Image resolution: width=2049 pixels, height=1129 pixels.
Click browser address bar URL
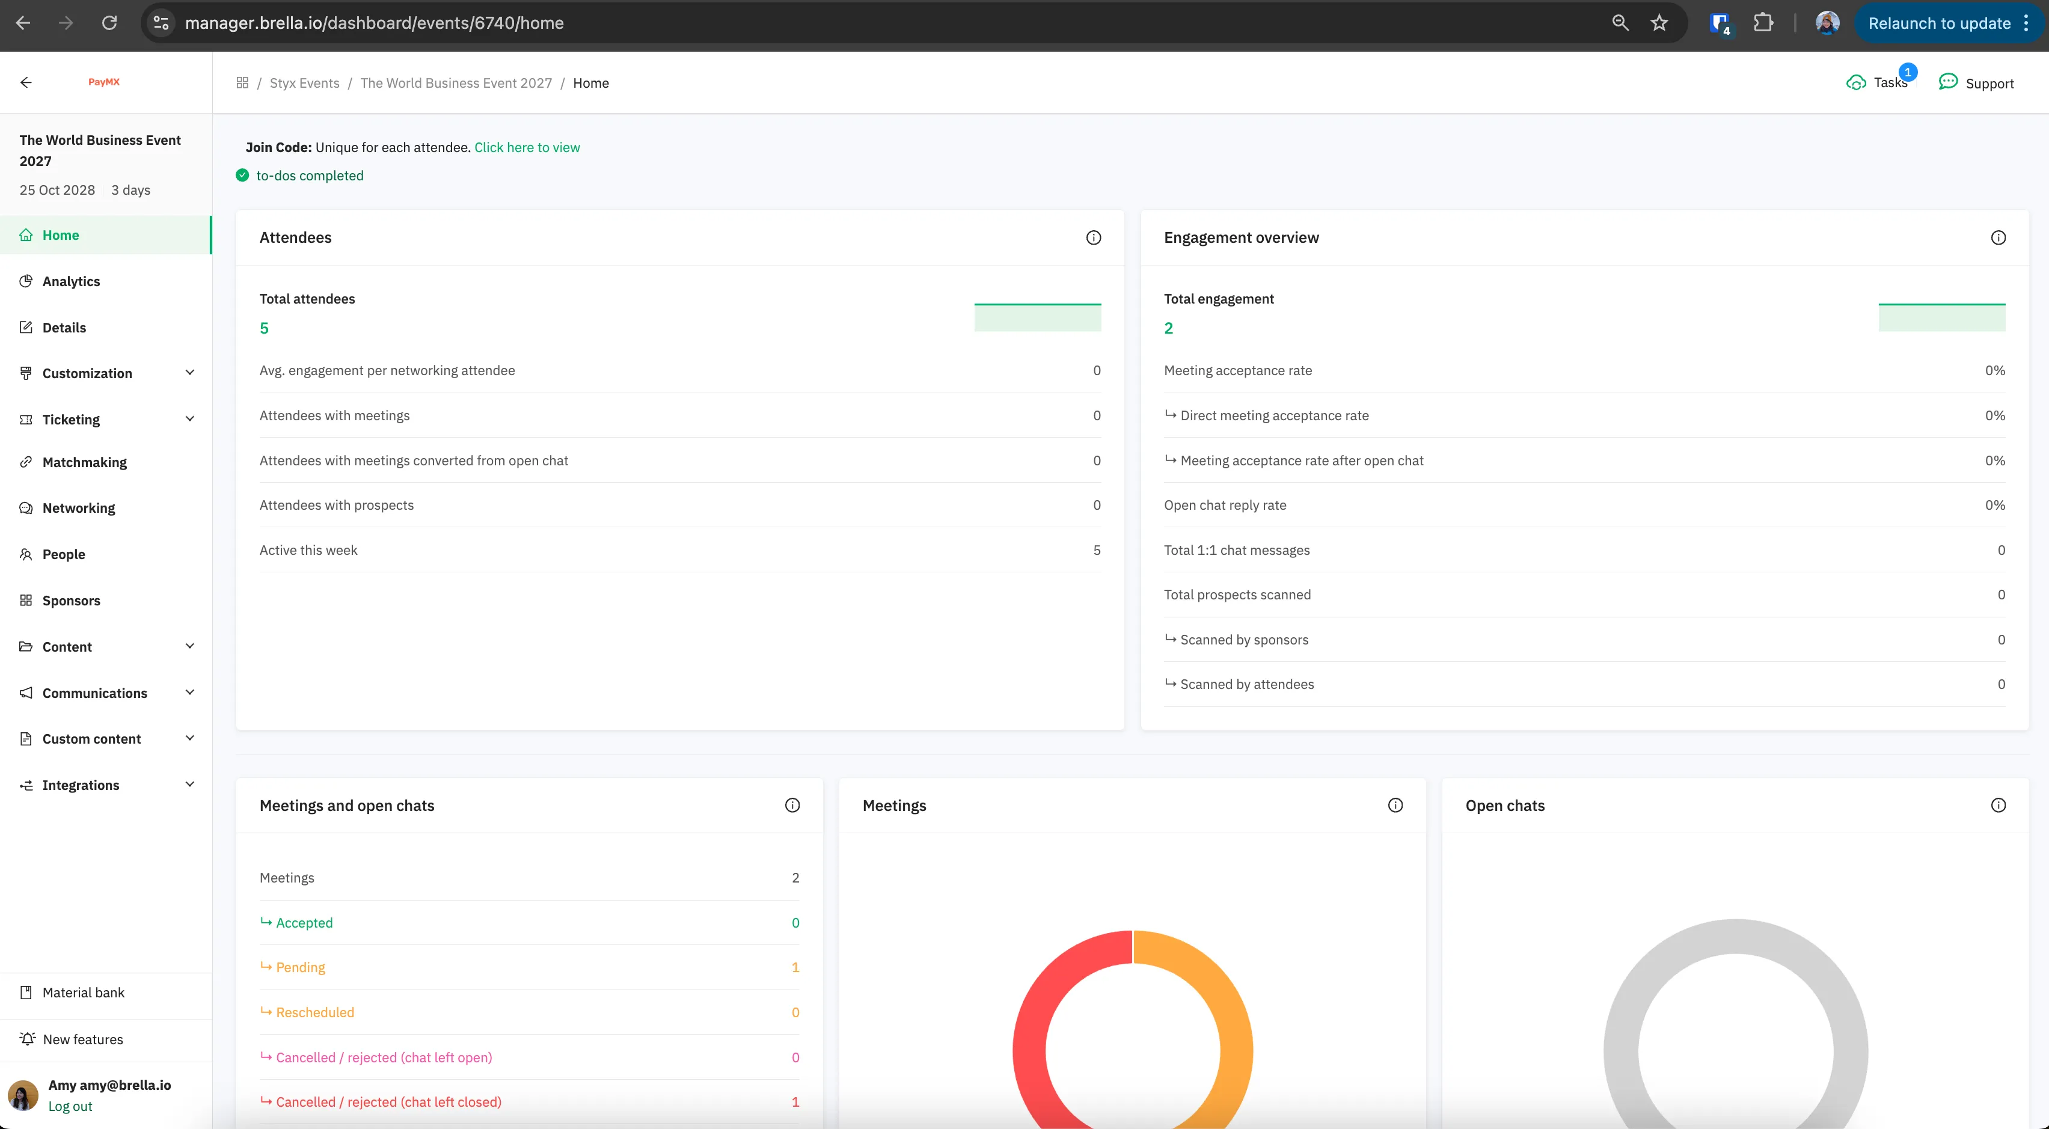pyautogui.click(x=375, y=23)
